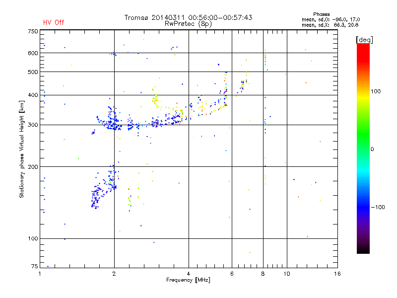This screenshot has height=298, width=397.
Task: Click the y-axis tick label '200'
Action: click(33, 167)
